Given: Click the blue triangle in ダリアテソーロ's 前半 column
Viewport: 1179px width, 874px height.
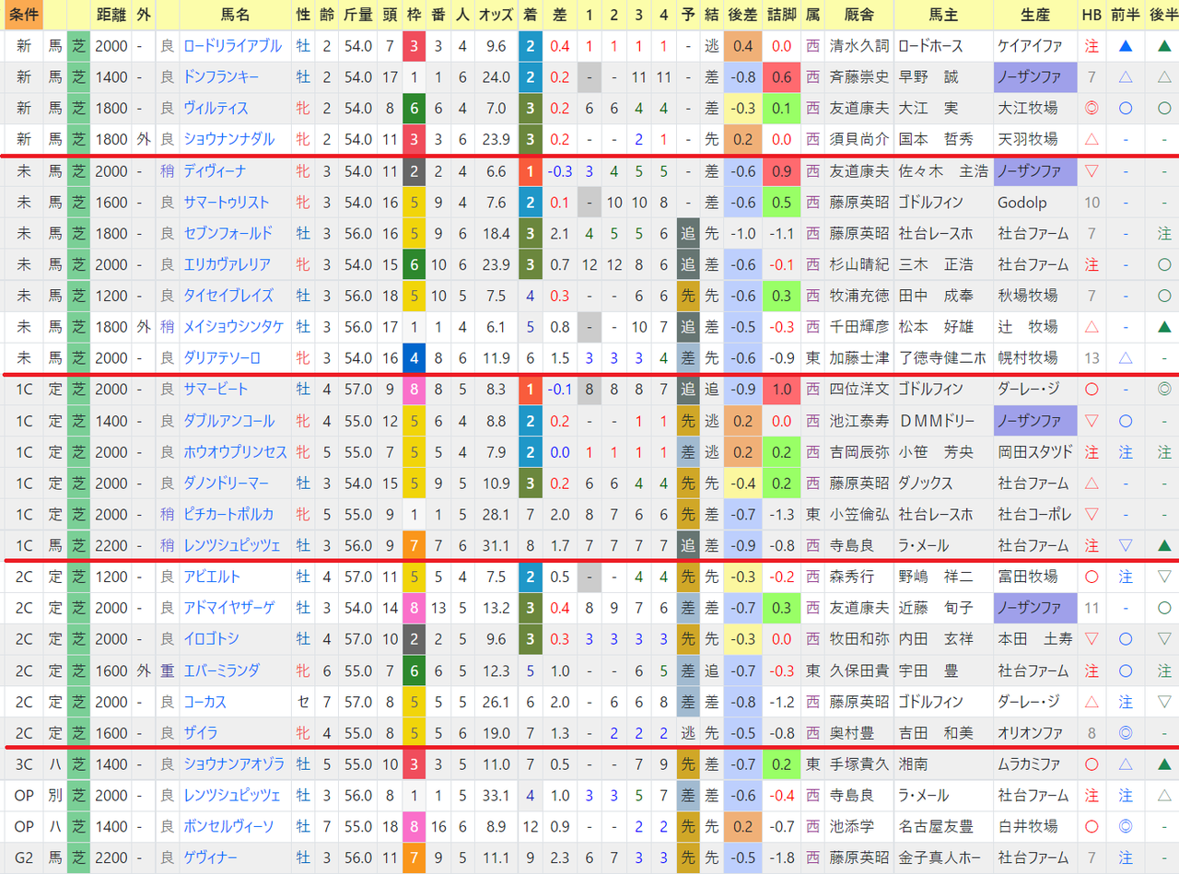Looking at the screenshot, I should coord(1126,358).
